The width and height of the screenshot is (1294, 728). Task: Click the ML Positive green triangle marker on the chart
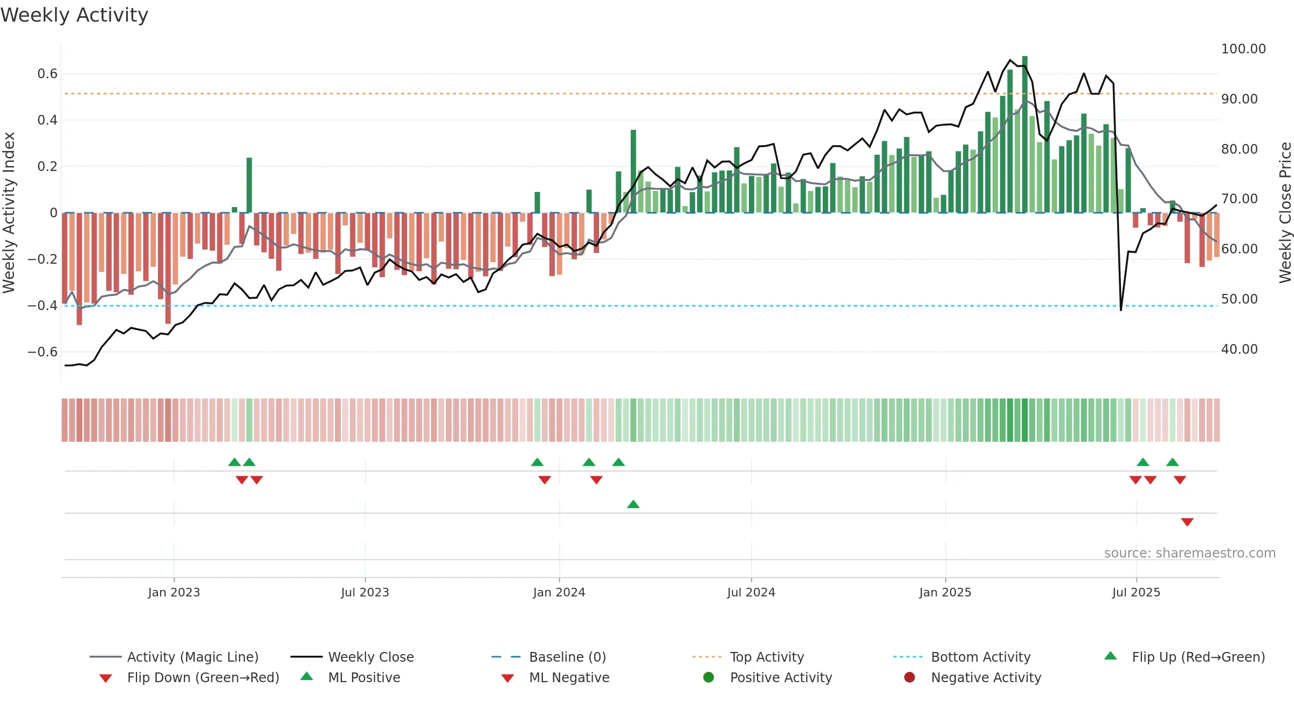click(x=634, y=504)
